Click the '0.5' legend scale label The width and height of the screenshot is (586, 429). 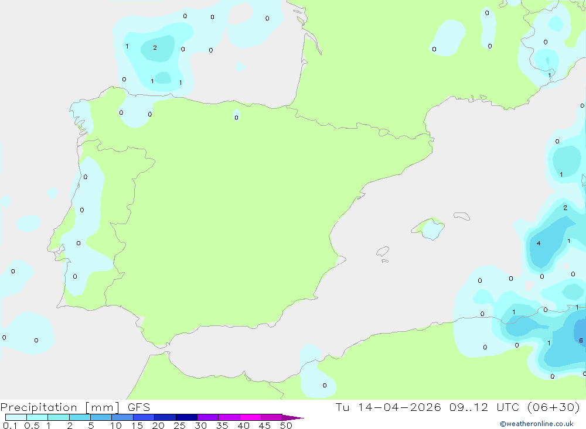(x=32, y=425)
